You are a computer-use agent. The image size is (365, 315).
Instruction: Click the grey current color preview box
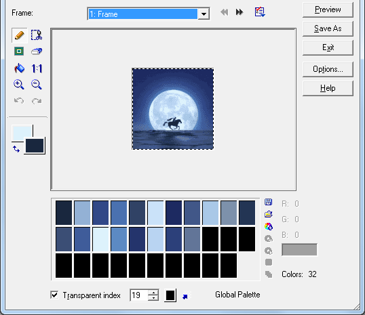[x=299, y=250]
